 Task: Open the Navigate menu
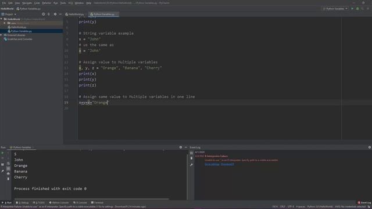tap(27, 3)
